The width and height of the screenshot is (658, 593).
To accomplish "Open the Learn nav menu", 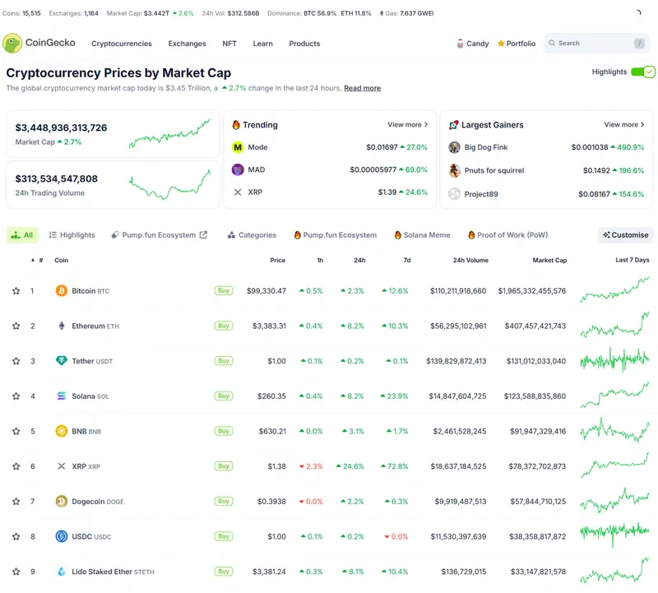I will point(262,44).
